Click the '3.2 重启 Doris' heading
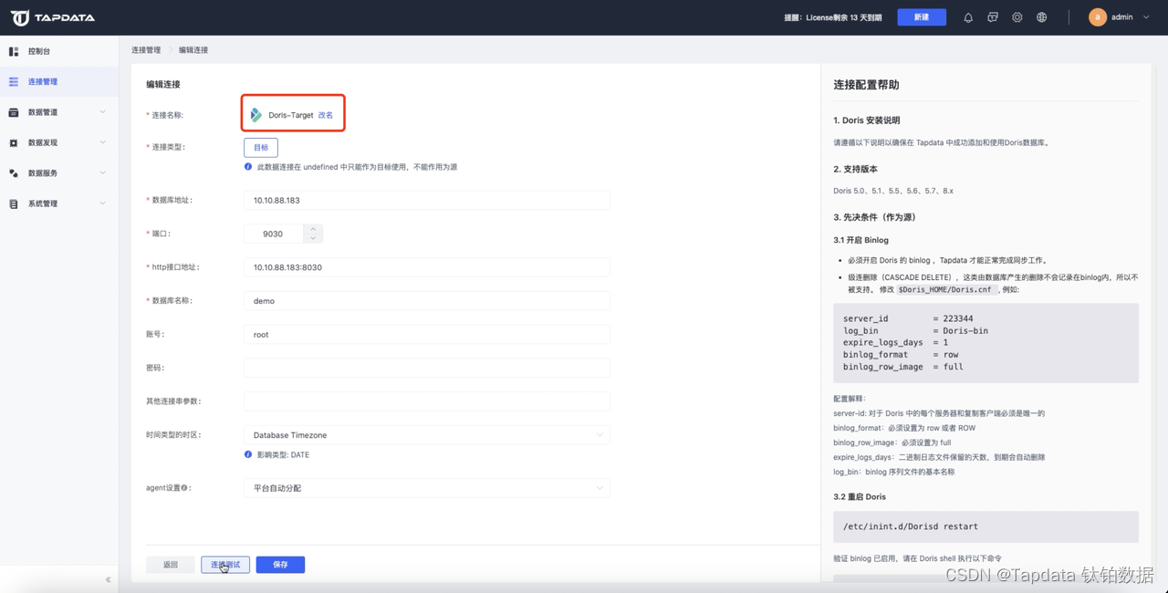 (x=860, y=496)
